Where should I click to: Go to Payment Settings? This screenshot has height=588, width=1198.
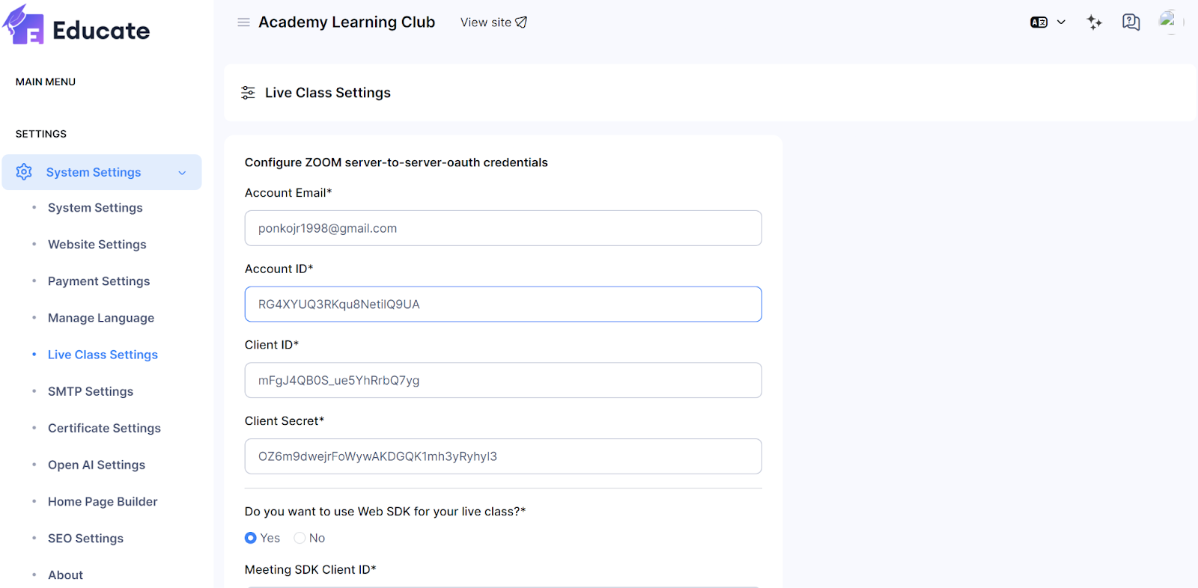pyautogui.click(x=99, y=281)
